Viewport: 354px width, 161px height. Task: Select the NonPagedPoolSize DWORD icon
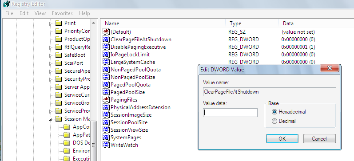click(106, 77)
